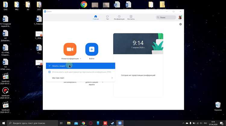Viewport: 226px width, 126px height.
Task: Open Zoom settings via the gear icon
Action: coord(180,24)
